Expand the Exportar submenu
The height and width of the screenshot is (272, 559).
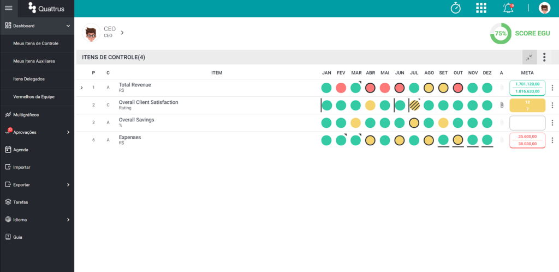[68, 184]
